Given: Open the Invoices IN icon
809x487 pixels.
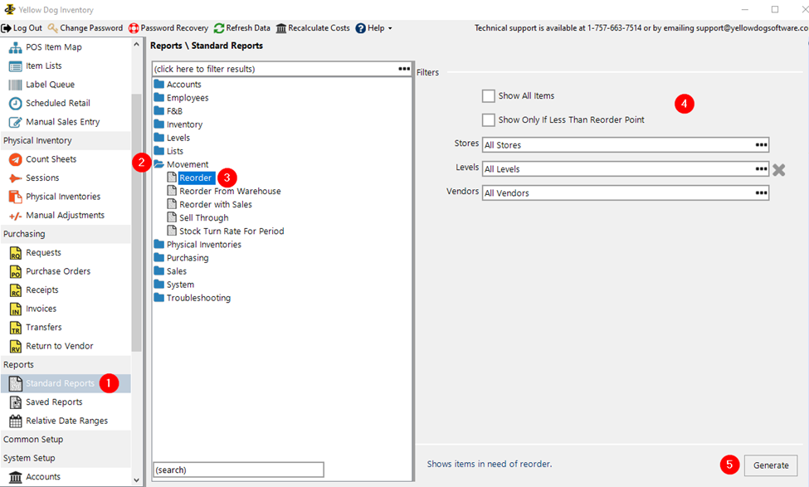Looking at the screenshot, I should click(x=16, y=309).
